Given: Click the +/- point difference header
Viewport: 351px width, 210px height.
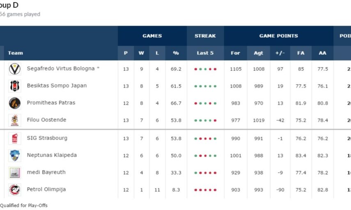Looking at the screenshot, I should 280,53.
